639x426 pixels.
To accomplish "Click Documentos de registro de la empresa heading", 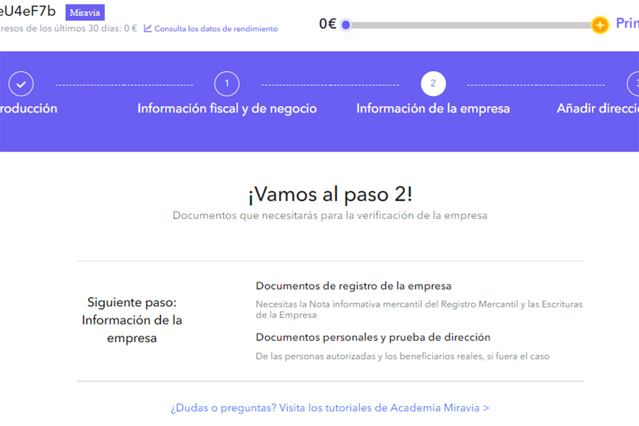I will point(354,286).
